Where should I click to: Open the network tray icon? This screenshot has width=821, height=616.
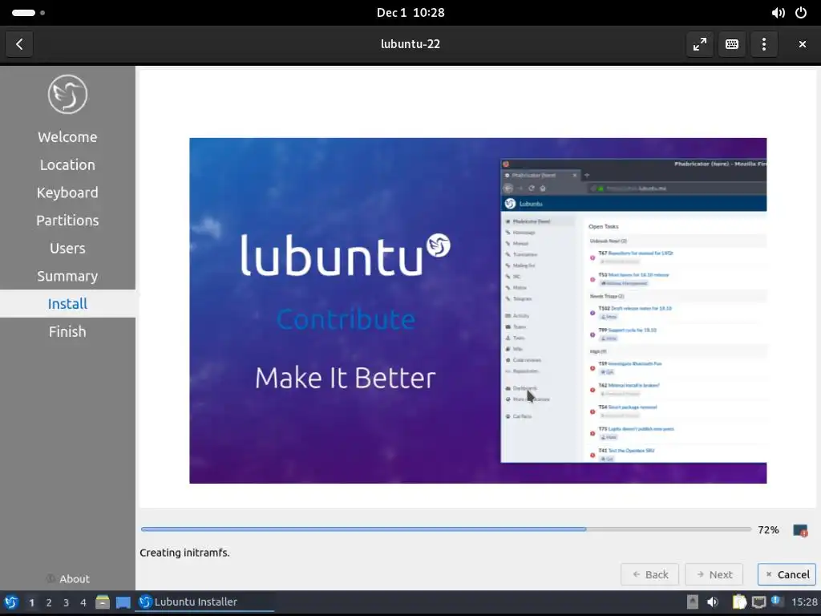(x=758, y=602)
